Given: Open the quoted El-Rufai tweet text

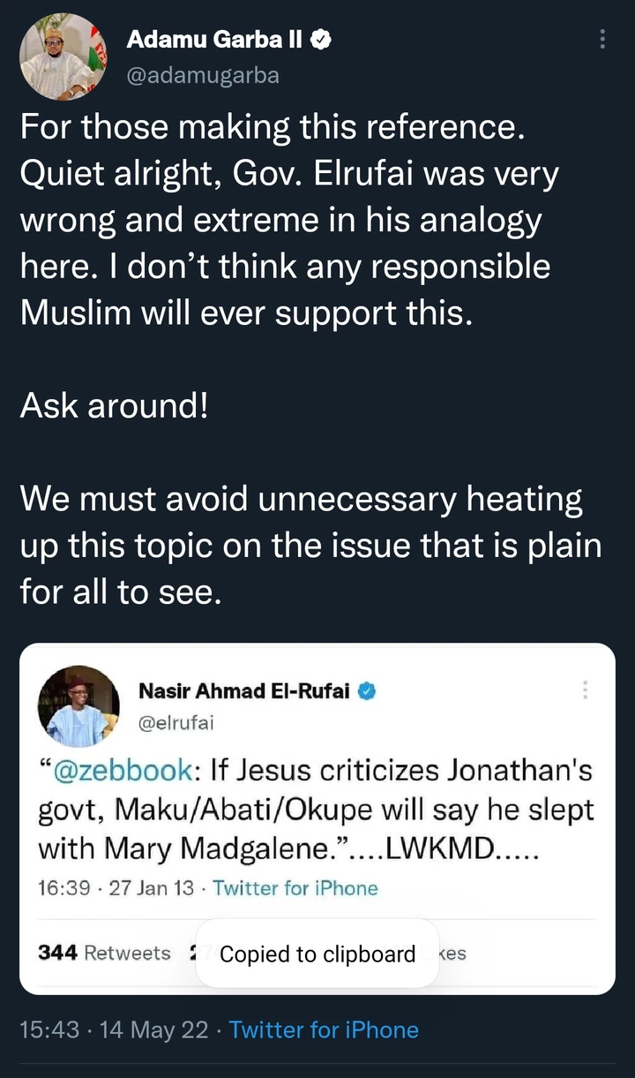Looking at the screenshot, I should click(x=315, y=810).
